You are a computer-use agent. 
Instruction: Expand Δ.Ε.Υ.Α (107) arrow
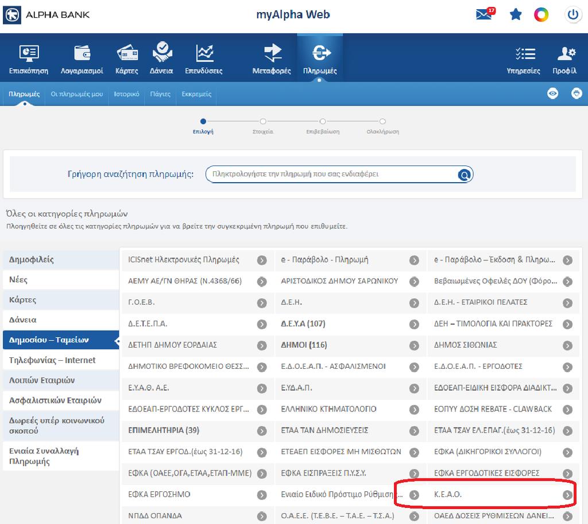tap(414, 324)
